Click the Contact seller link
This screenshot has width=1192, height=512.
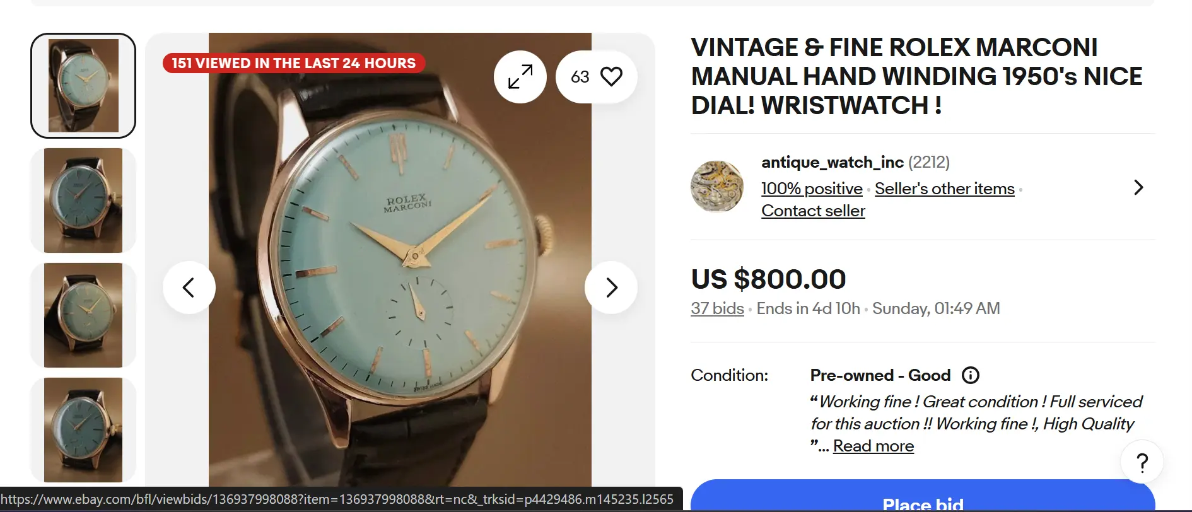tap(813, 211)
